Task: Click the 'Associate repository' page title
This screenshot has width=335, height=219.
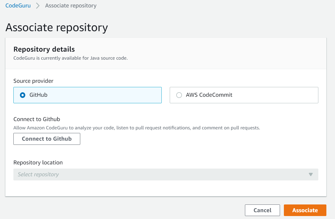Action: click(56, 28)
